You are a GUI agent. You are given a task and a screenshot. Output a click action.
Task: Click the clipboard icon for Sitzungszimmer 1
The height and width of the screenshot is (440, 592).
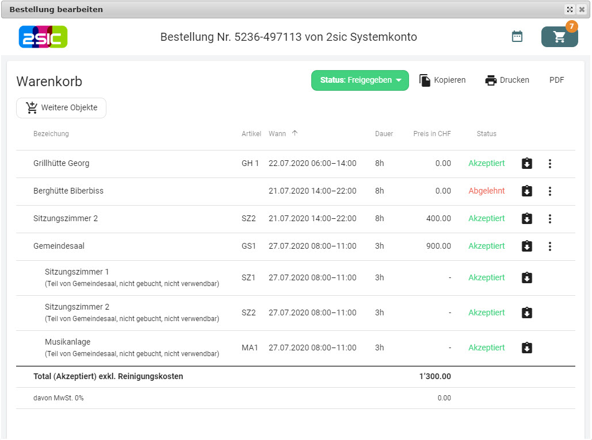[x=526, y=278]
